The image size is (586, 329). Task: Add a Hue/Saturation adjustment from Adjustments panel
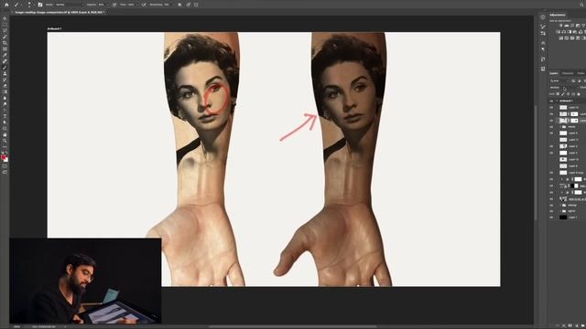558,32
